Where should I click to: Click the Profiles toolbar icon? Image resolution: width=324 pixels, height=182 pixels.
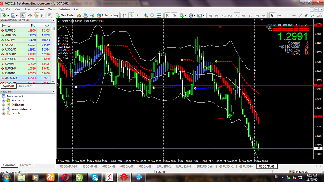coord(13,15)
